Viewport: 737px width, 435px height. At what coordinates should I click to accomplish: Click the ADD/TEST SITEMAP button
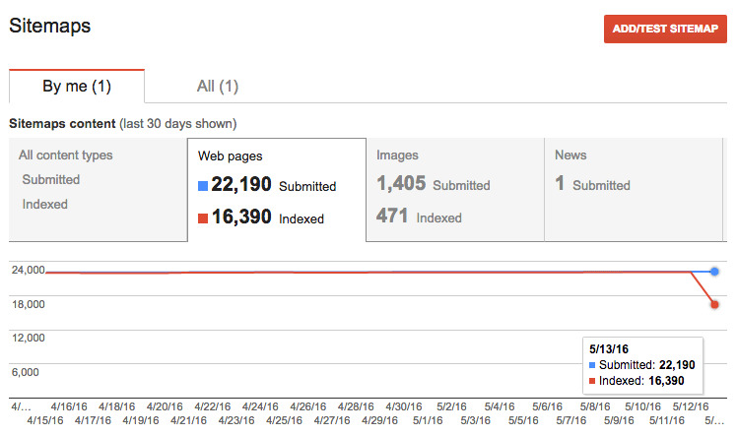(x=665, y=29)
